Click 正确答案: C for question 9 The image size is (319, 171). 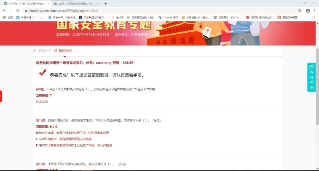click(44, 95)
